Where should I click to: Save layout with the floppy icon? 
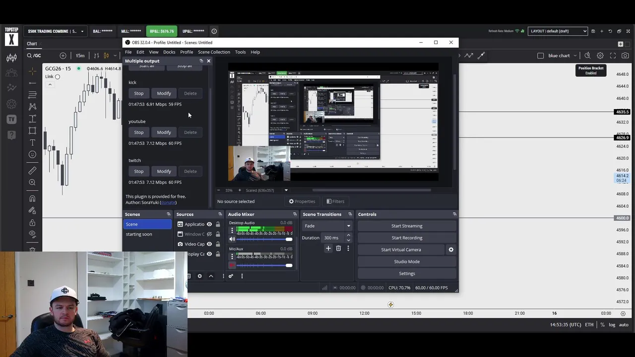[593, 31]
